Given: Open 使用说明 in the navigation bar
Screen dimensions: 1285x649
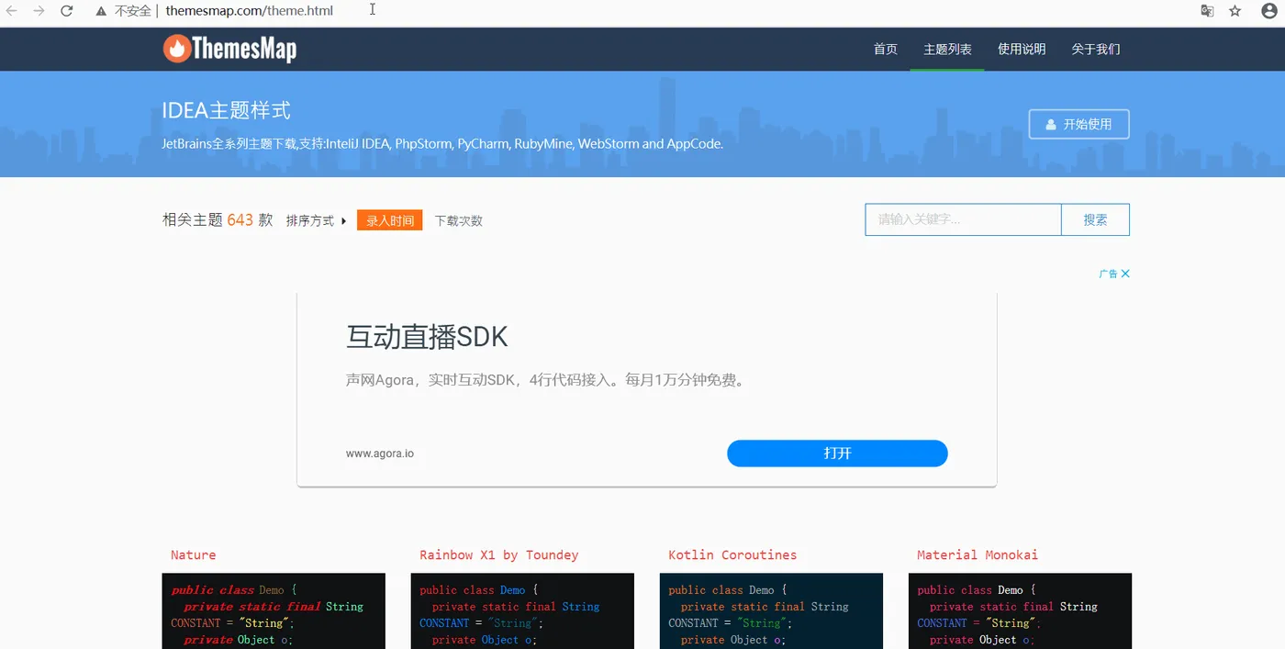Looking at the screenshot, I should point(1022,49).
